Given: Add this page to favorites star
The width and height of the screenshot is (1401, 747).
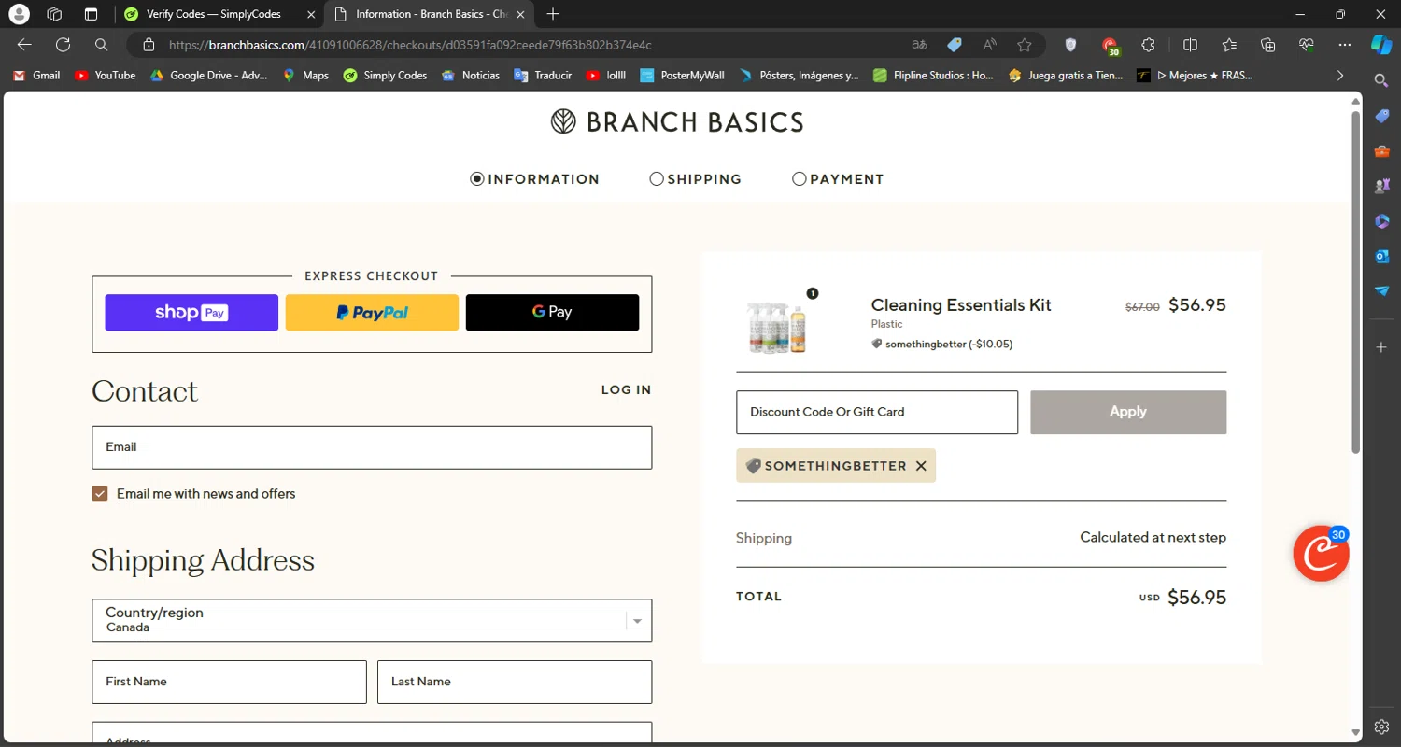Looking at the screenshot, I should tap(1025, 45).
